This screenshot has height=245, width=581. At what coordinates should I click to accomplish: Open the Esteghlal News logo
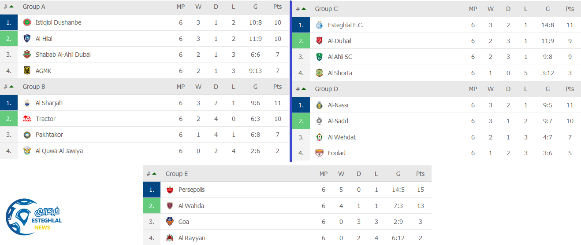point(34,217)
